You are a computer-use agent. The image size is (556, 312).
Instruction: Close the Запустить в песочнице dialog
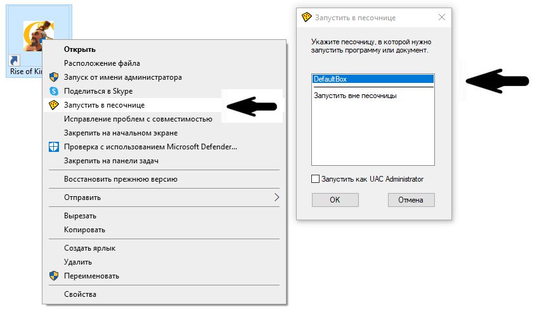pos(441,17)
